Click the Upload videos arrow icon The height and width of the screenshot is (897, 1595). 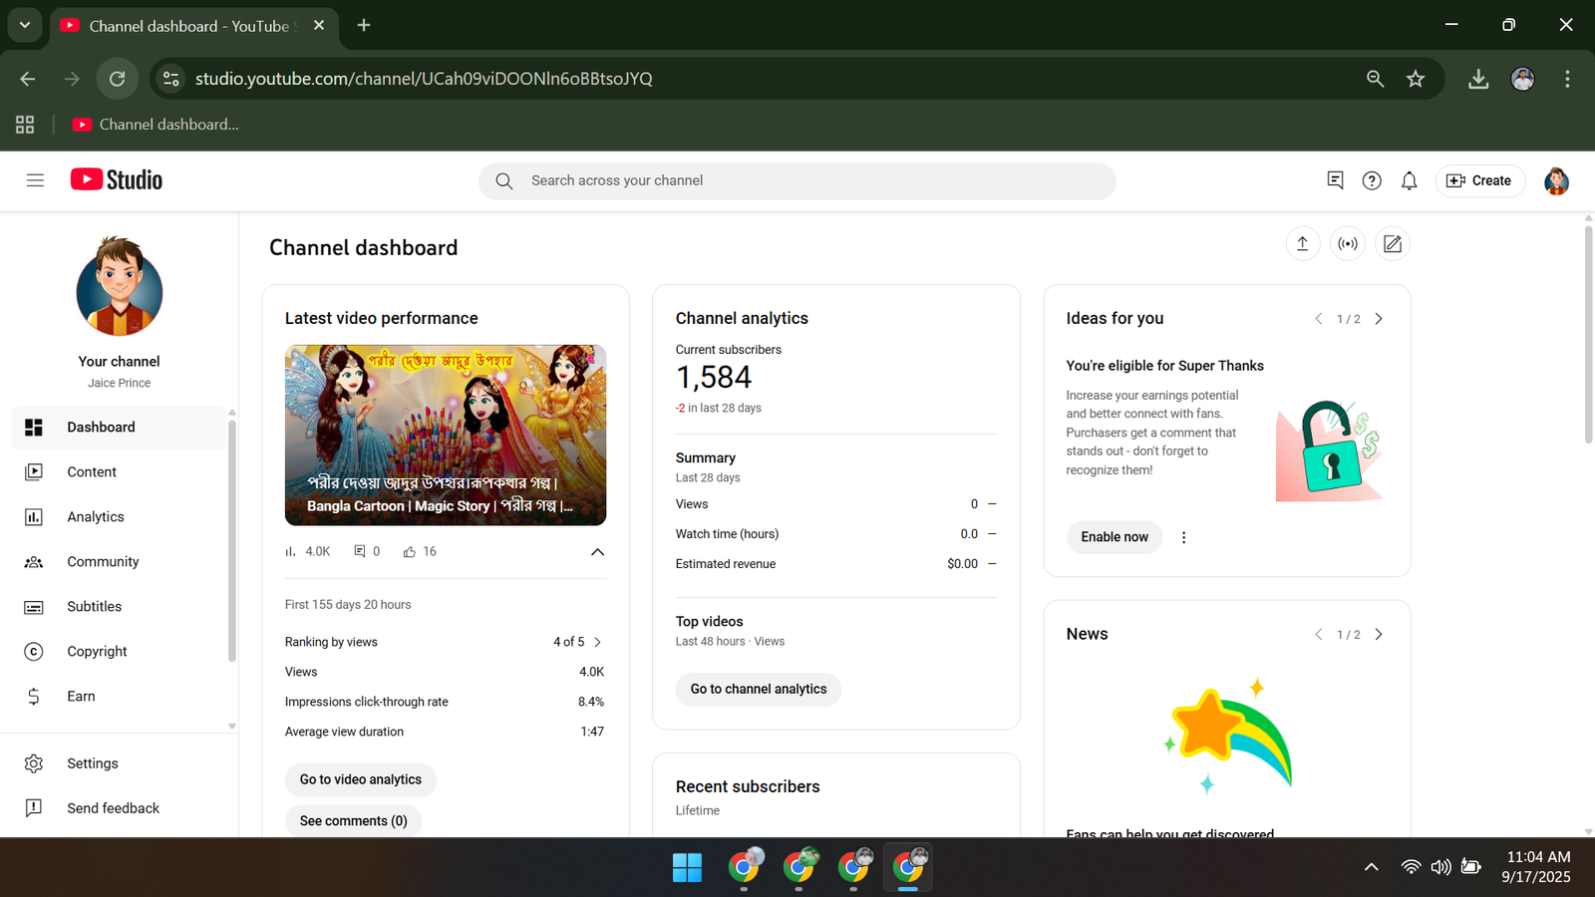1302,244
